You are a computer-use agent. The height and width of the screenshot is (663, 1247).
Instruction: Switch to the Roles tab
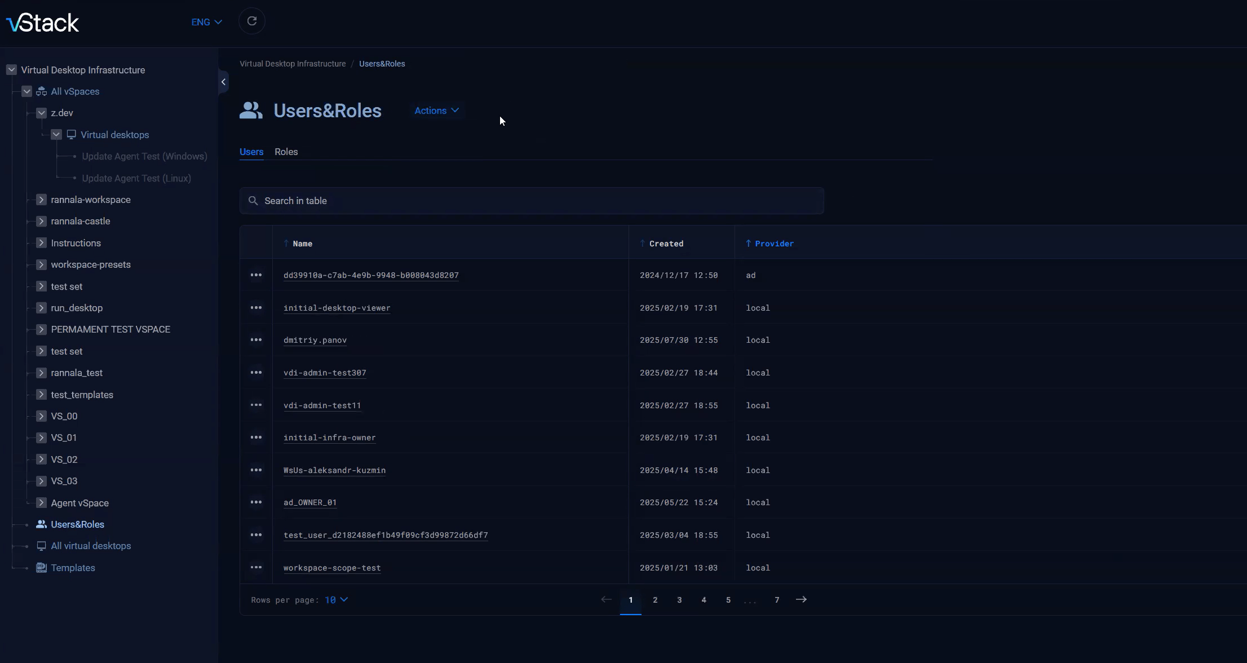coord(286,152)
